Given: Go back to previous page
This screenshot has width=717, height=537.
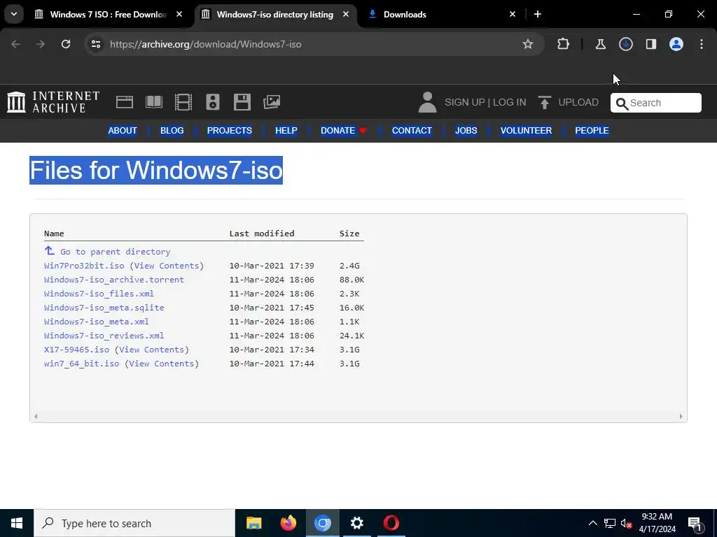Looking at the screenshot, I should pos(15,44).
